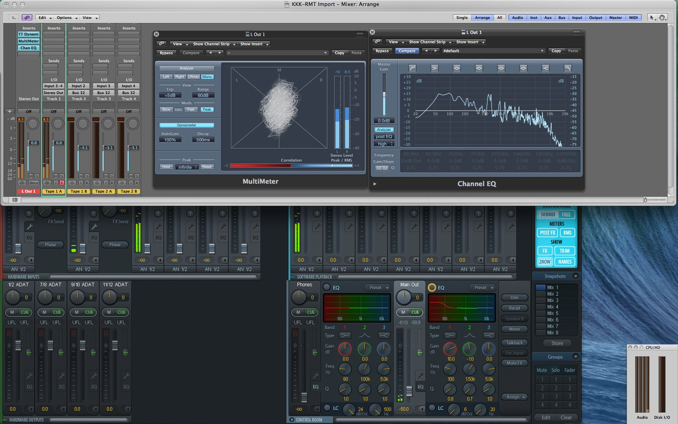678x424 pixels.
Task: Click the Goniometer button in MultiMeter
Action: (187, 125)
